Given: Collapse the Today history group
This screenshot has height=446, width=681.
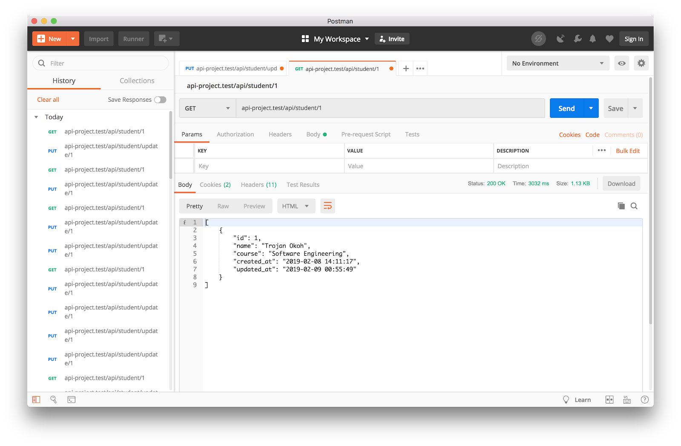Looking at the screenshot, I should (x=36, y=117).
